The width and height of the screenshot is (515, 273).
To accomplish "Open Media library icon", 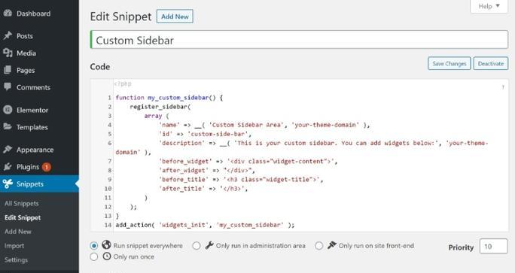I will [x=8, y=53].
